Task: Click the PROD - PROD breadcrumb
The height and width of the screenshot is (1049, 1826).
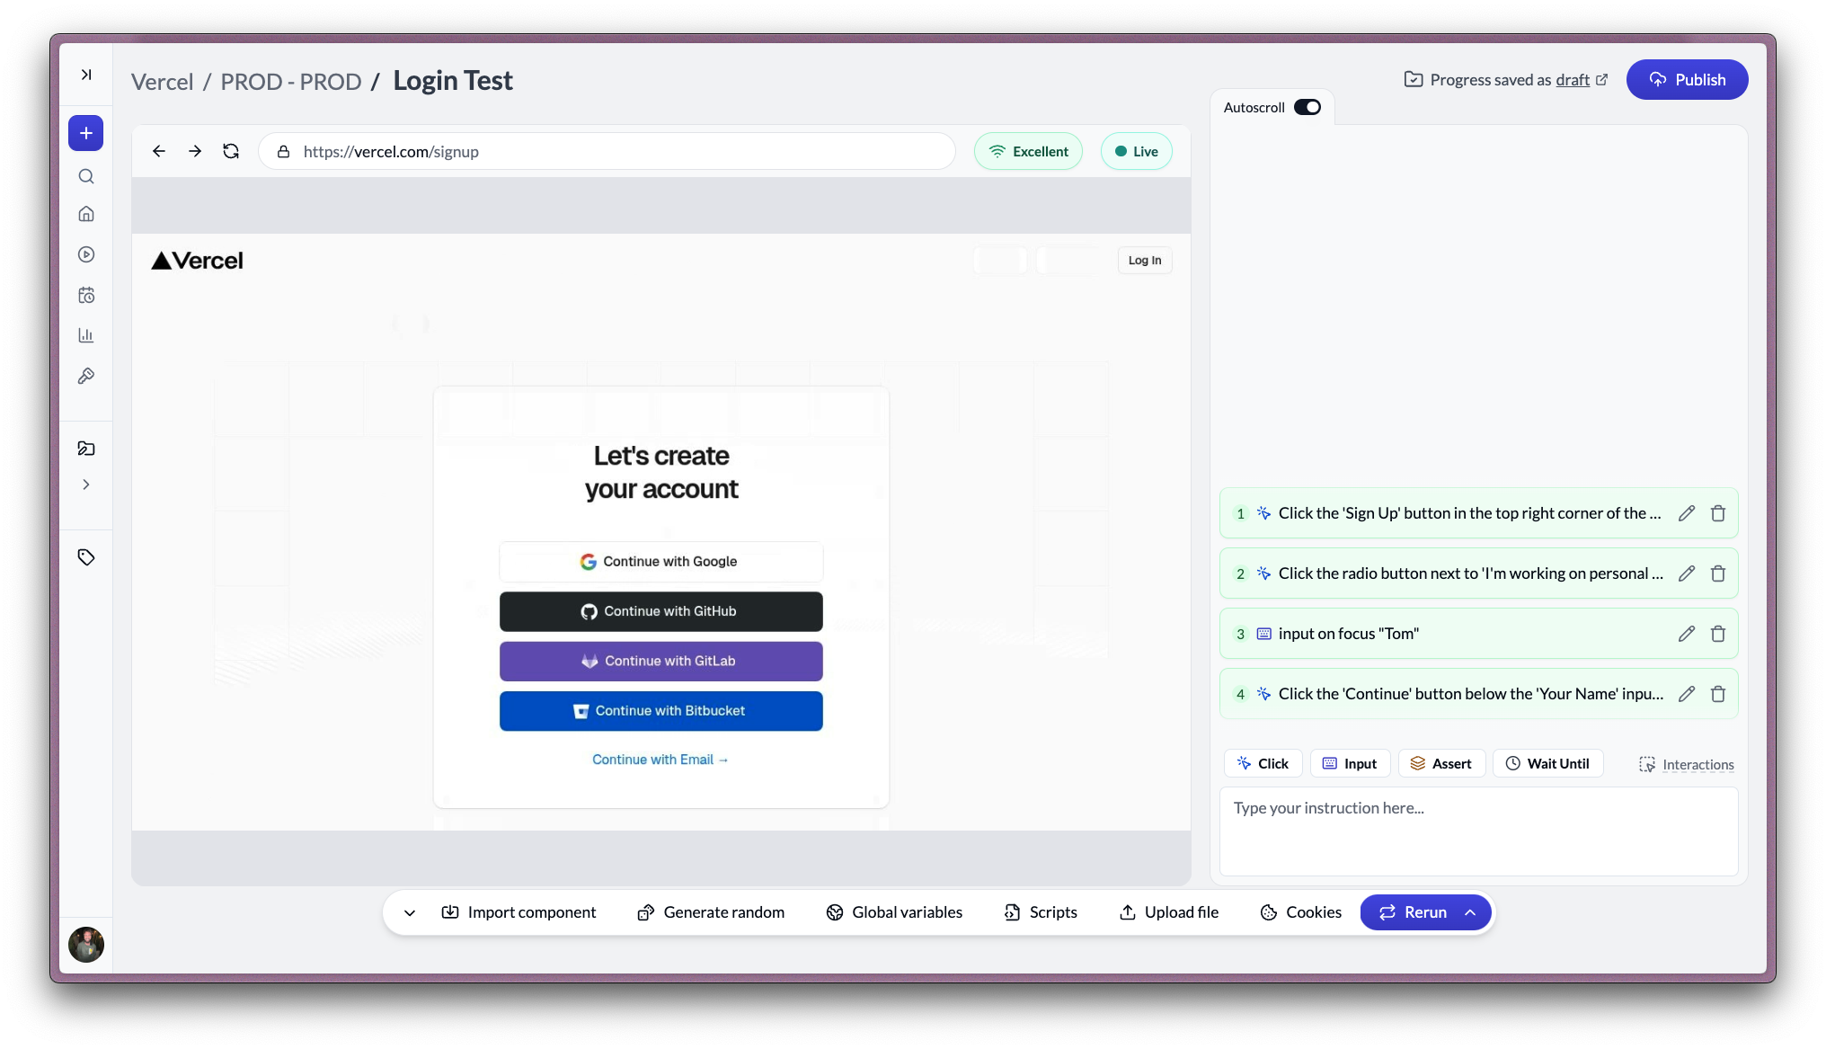Action: point(291,81)
